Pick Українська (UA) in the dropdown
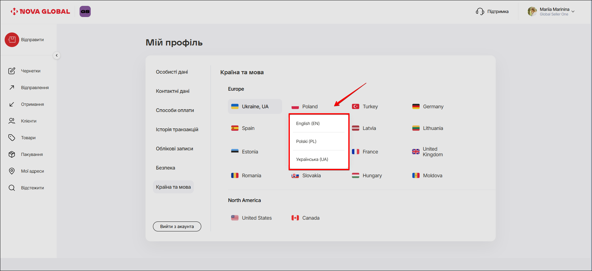 [x=312, y=159]
